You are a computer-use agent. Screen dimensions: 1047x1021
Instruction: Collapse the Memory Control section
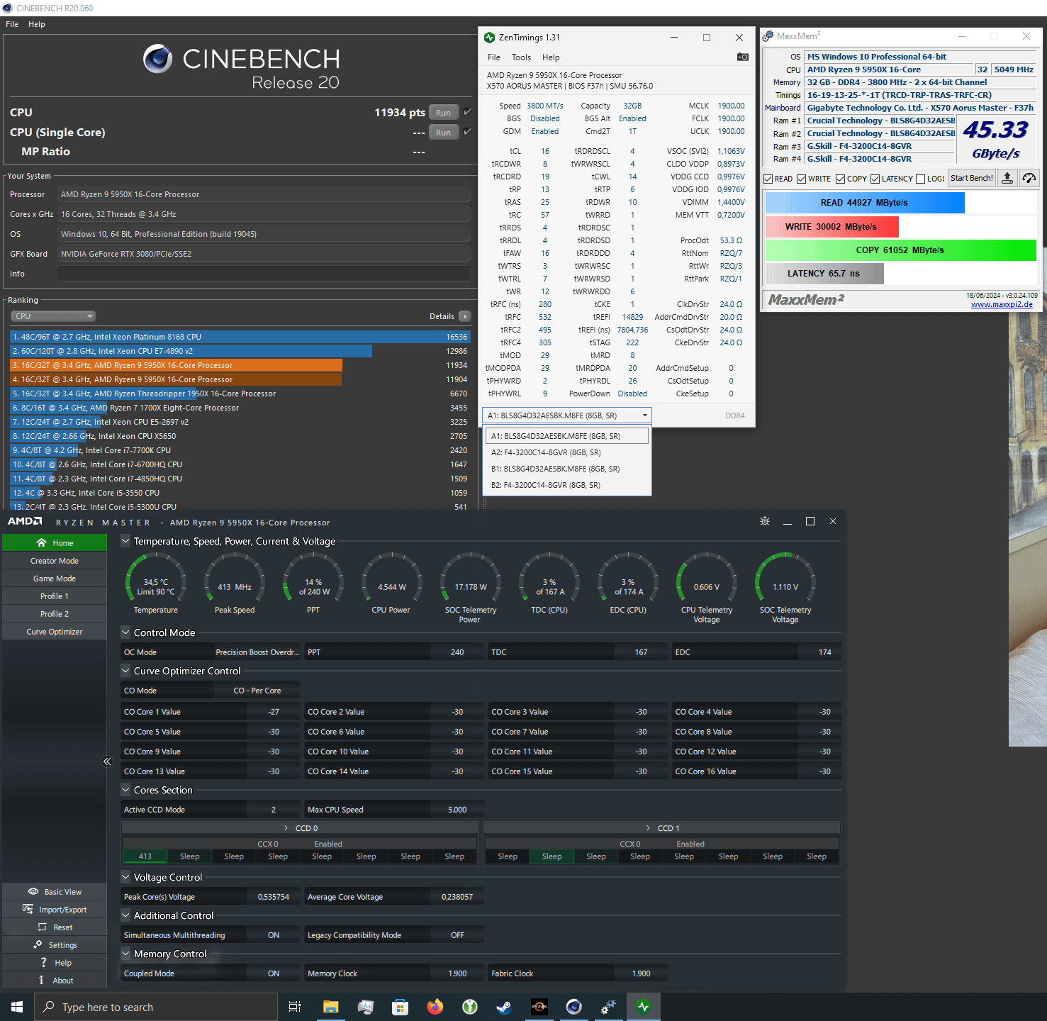pos(125,954)
